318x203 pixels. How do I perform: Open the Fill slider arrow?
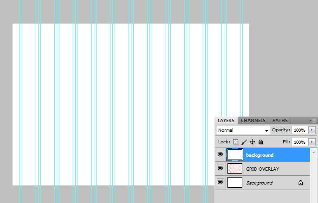(x=312, y=142)
